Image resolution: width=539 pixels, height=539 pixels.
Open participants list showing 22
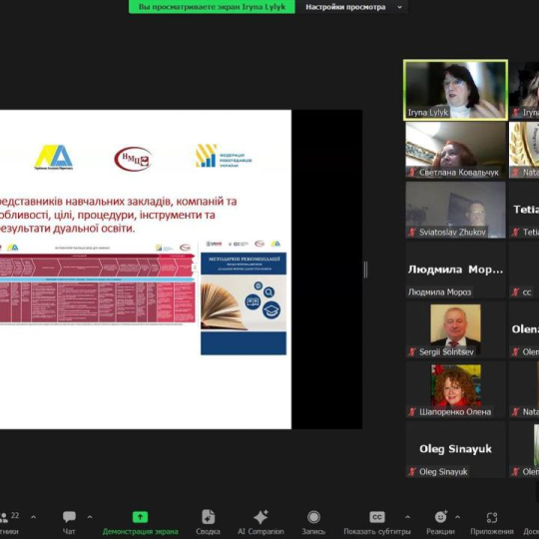tap(9, 523)
